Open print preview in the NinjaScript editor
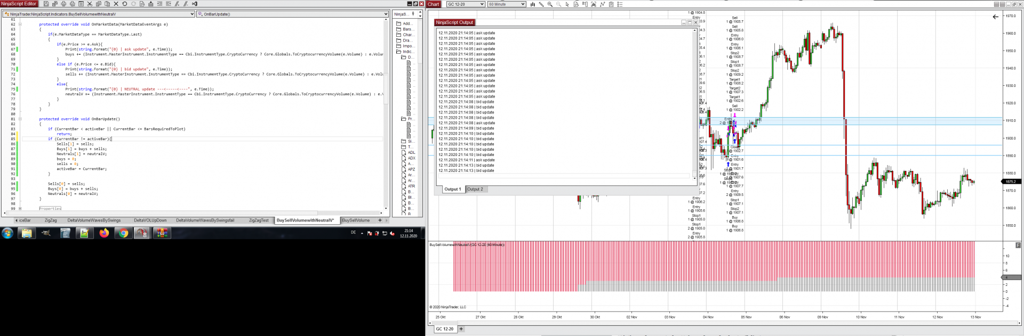 [x=72, y=4]
